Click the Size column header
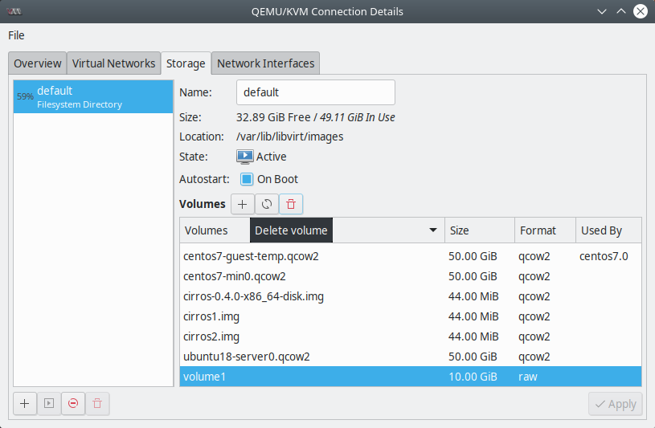 (x=480, y=230)
